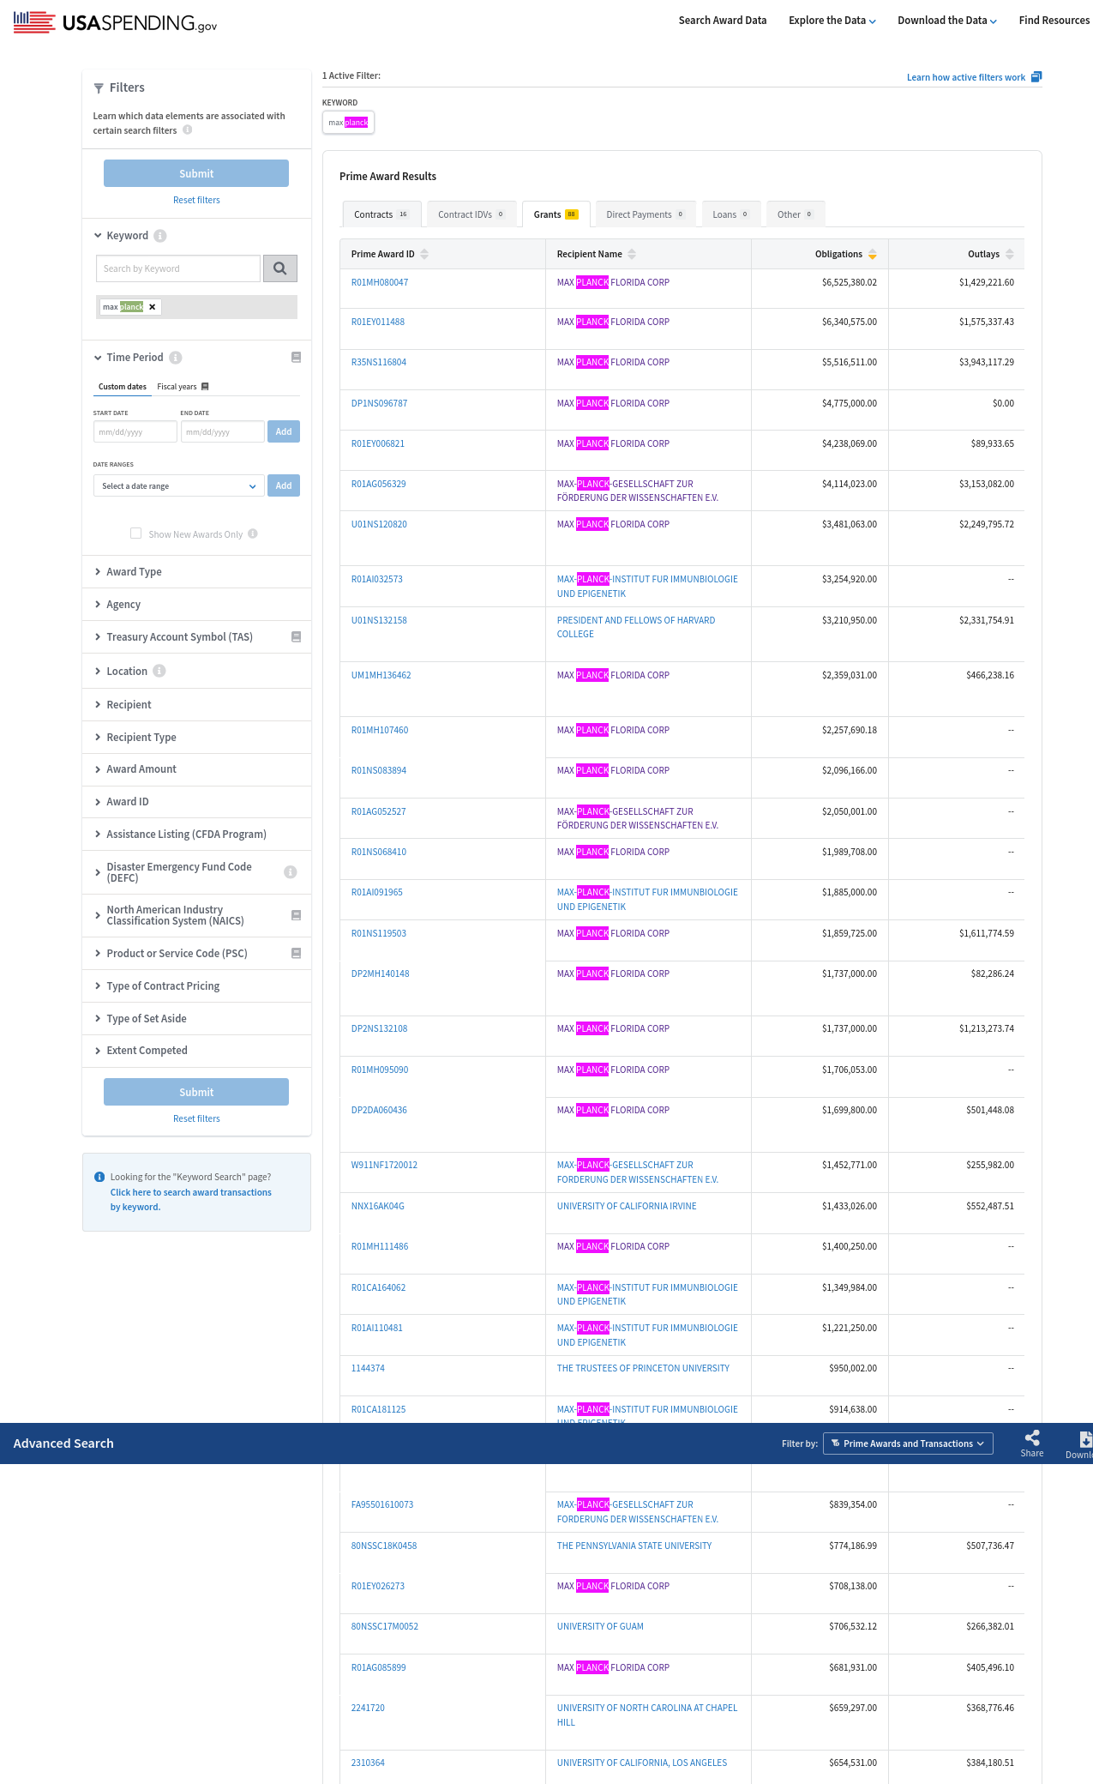Open University of Guam recipient link
Viewport: 1093px width, 1784px height.
pyautogui.click(x=600, y=1626)
